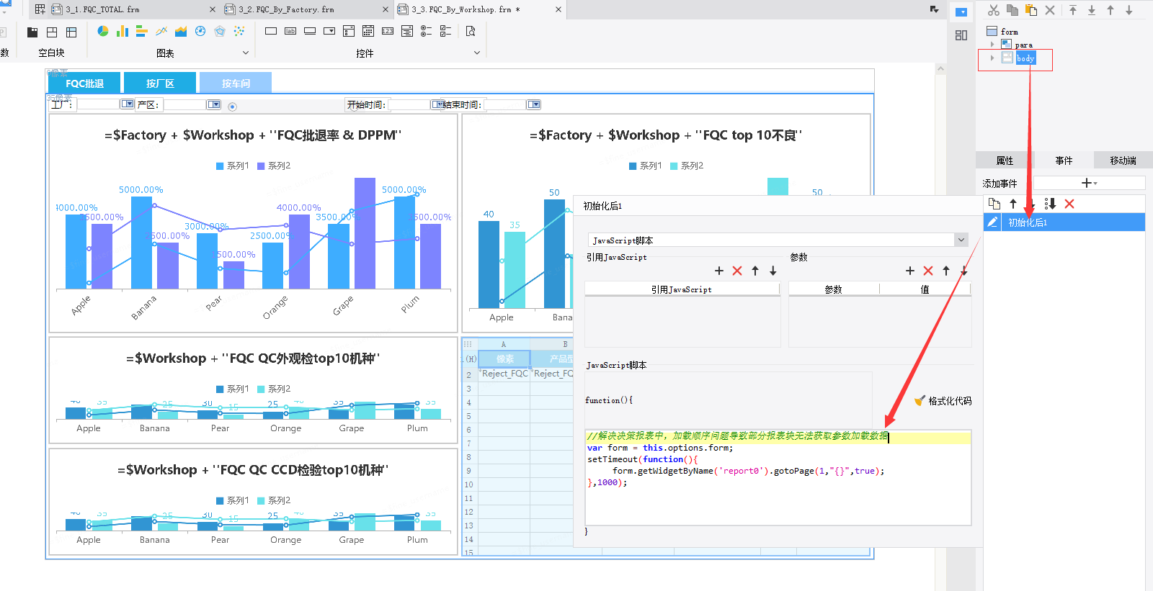The width and height of the screenshot is (1153, 591).
Task: Click the blue 系列1 legend swatch in DPPM chart
Action: point(220,166)
